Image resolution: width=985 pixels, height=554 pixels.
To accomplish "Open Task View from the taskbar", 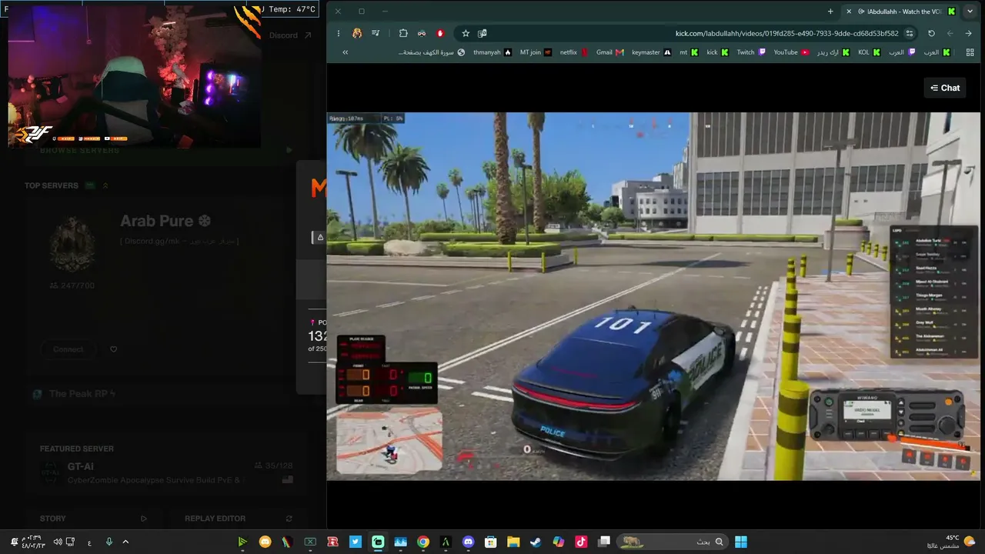I will tap(604, 542).
